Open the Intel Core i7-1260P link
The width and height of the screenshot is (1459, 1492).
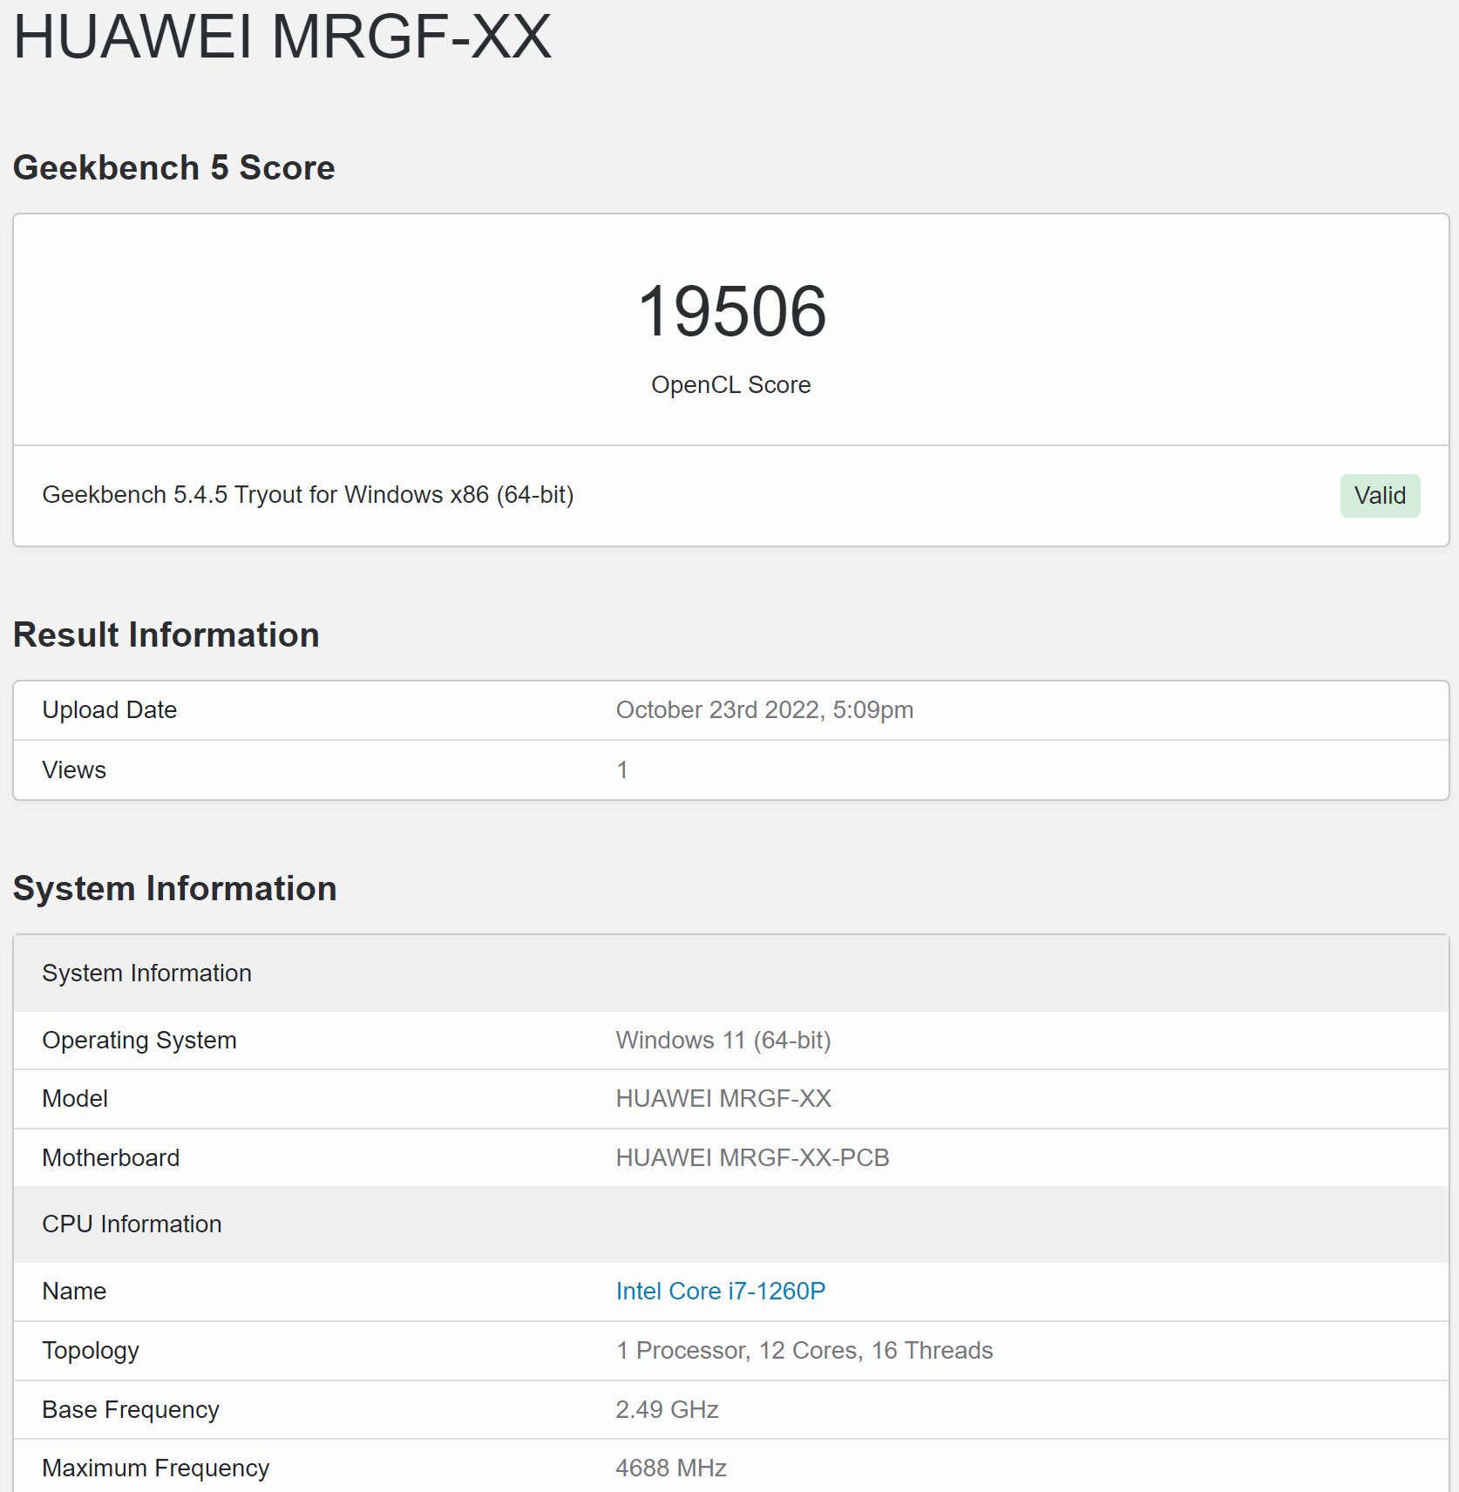point(720,1291)
